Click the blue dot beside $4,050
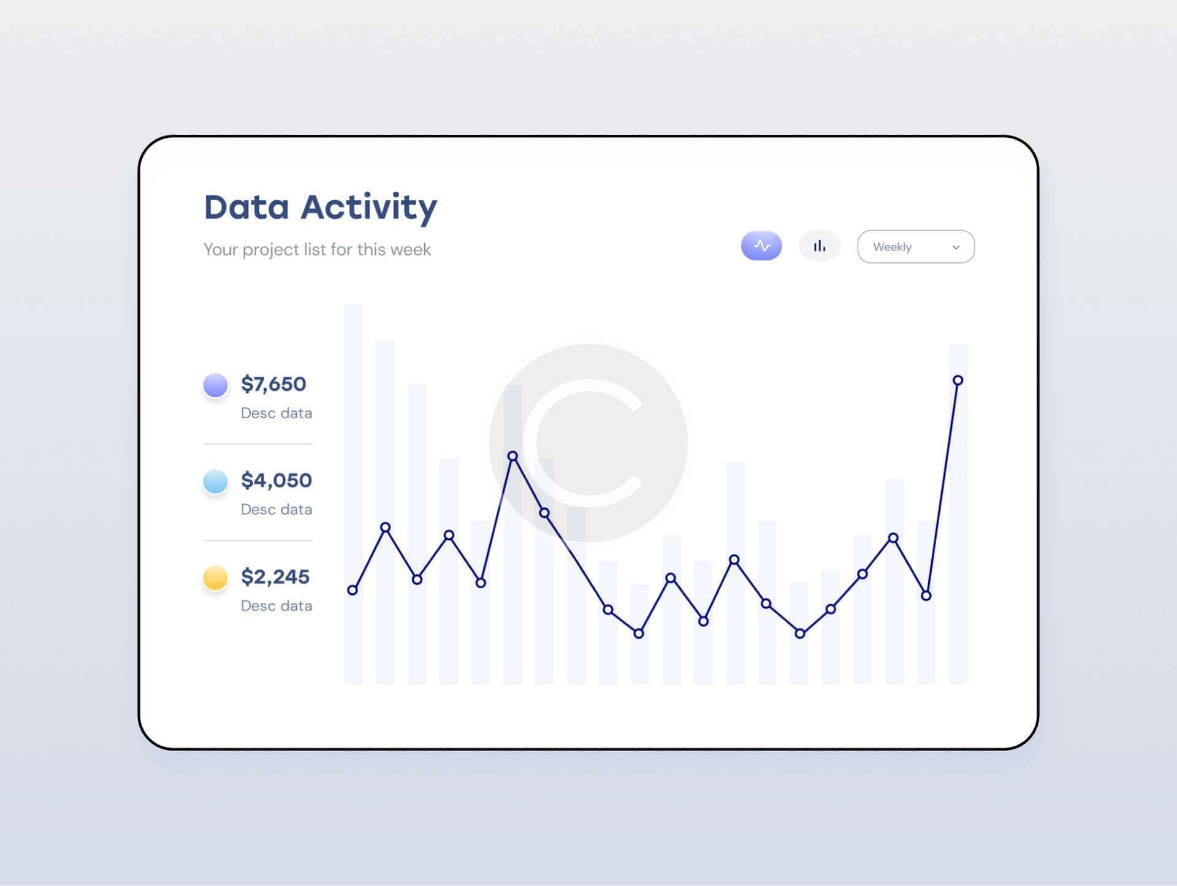The image size is (1177, 886). click(x=214, y=482)
